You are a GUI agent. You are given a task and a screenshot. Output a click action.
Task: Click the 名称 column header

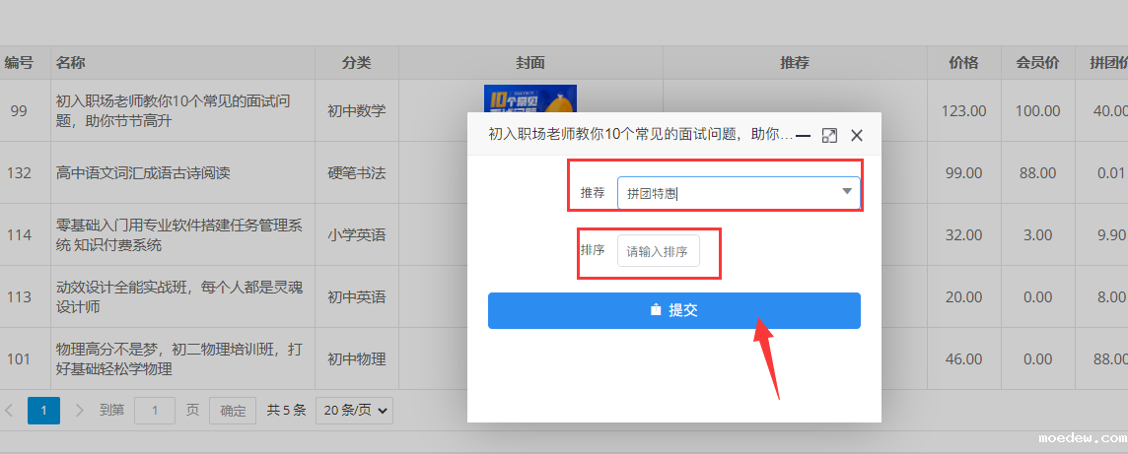[71, 63]
